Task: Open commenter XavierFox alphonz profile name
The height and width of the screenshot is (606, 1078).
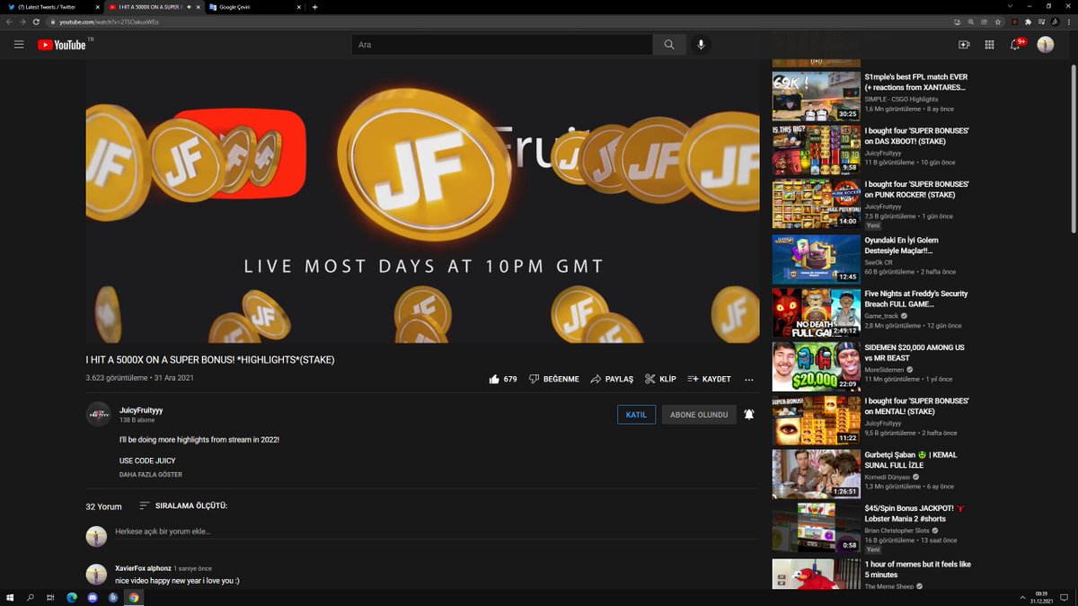Action: (x=143, y=568)
